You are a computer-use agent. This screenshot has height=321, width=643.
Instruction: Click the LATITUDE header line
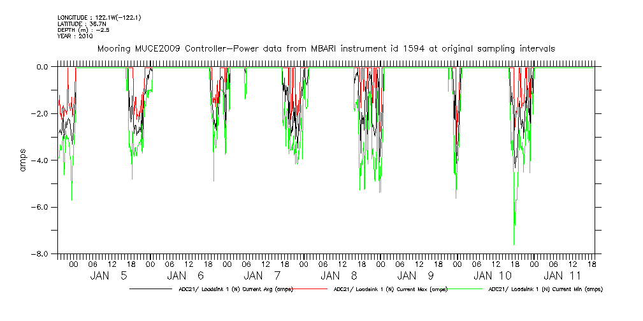coord(81,24)
